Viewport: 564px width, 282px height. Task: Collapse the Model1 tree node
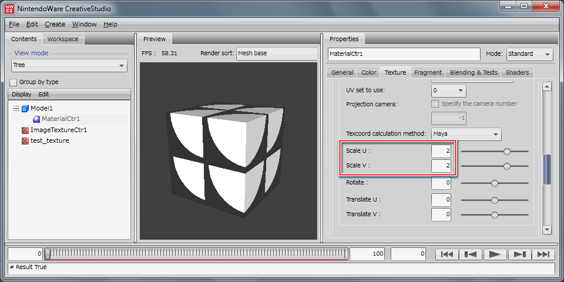pyautogui.click(x=16, y=109)
